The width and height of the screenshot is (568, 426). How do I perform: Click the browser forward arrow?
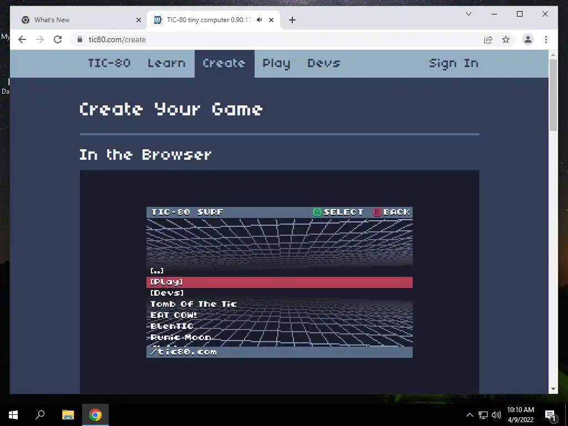[x=40, y=39]
